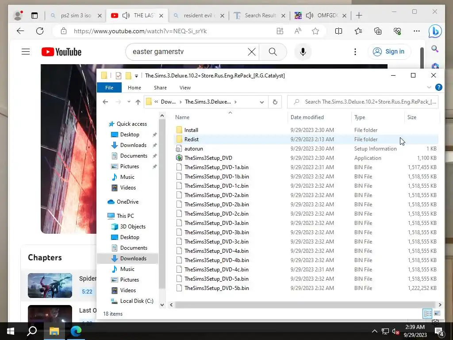Image resolution: width=453 pixels, height=340 pixels.
Task: Open Edge tab actions menu icon
Action: (x=35, y=15)
